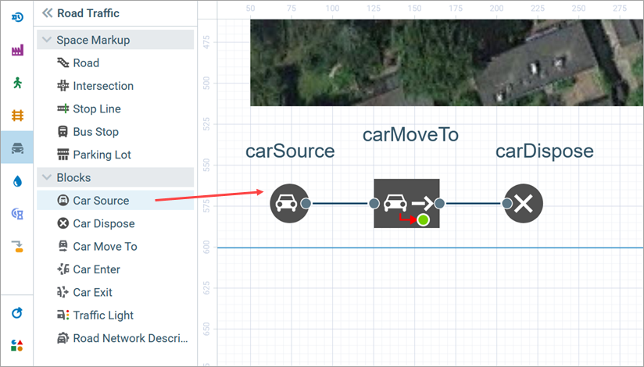Collapse the Blocks section
The width and height of the screenshot is (644, 367).
click(x=46, y=177)
